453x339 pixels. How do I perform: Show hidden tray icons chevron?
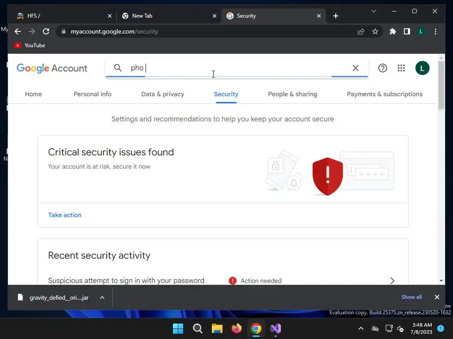[361, 328]
